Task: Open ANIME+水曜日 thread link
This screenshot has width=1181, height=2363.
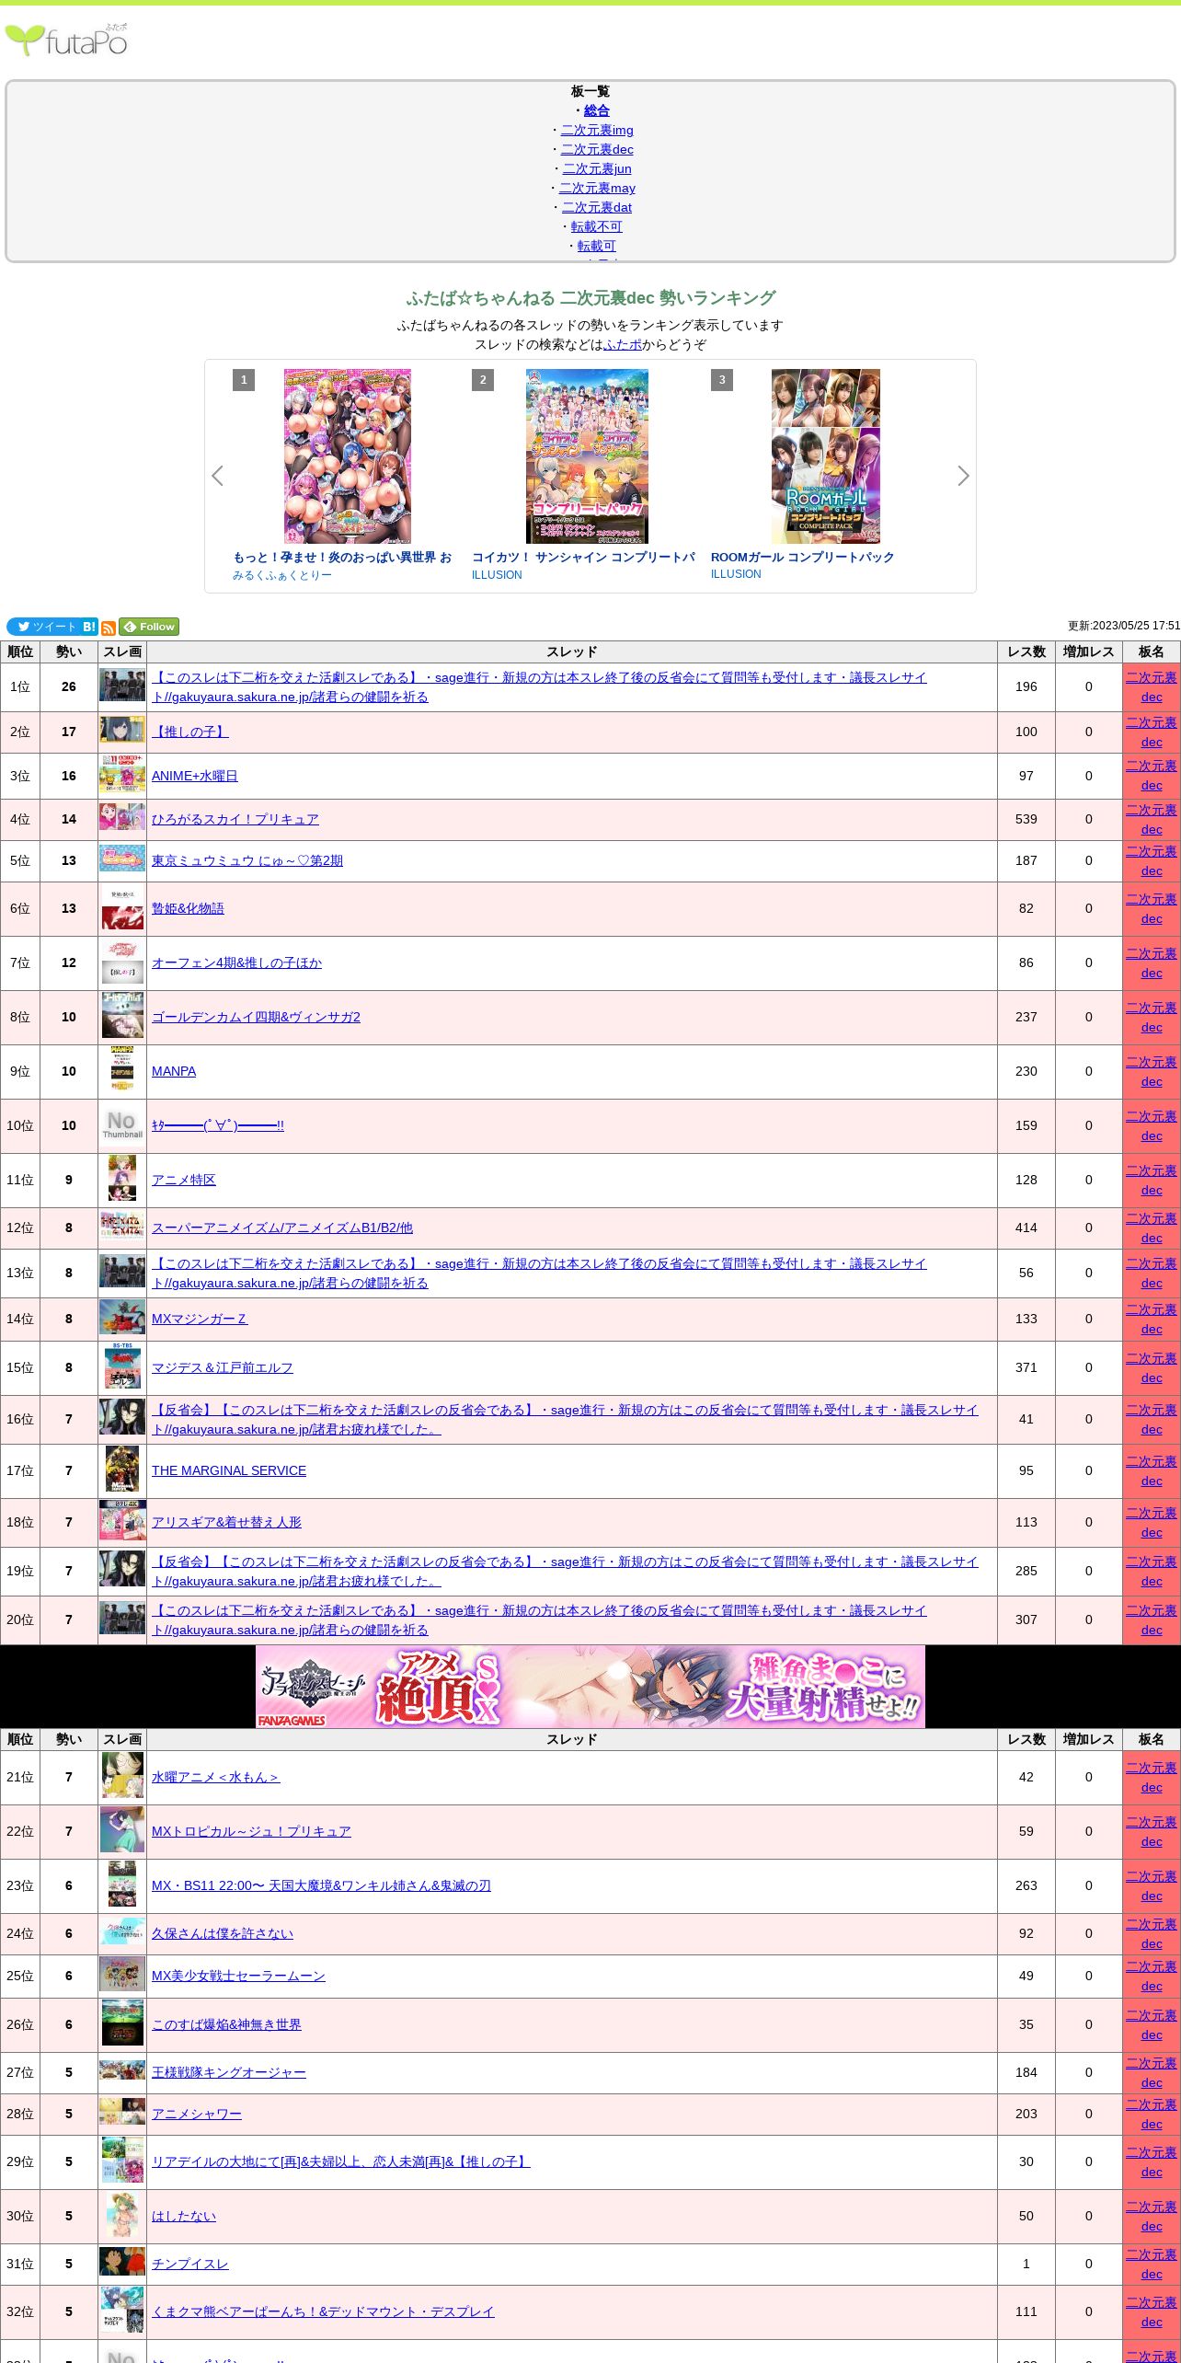Action: click(195, 776)
